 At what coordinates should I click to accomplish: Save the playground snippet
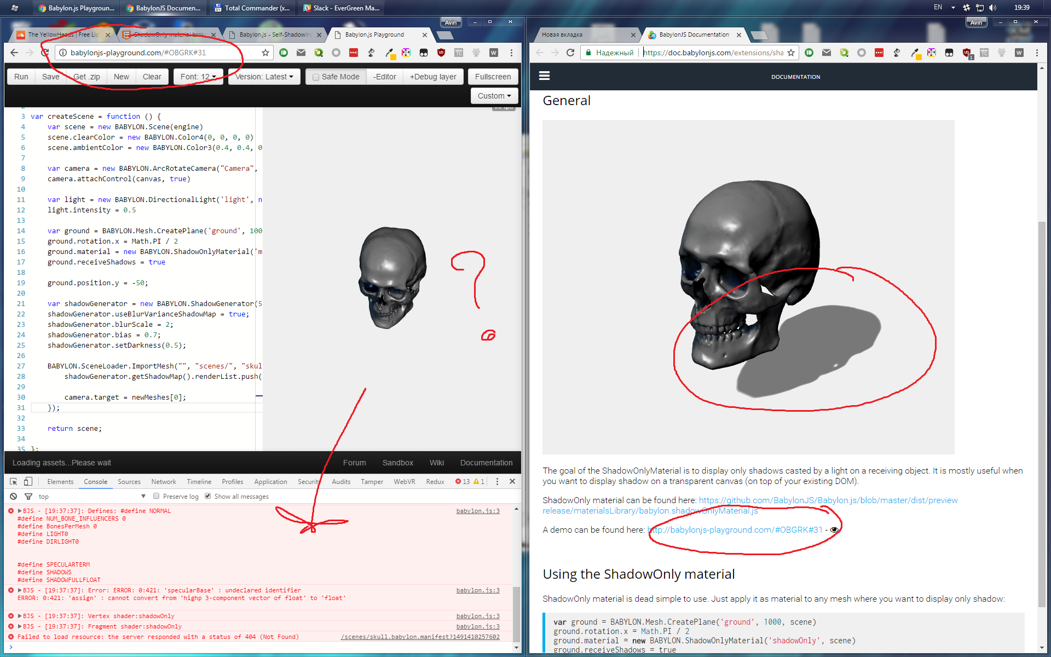(51, 77)
